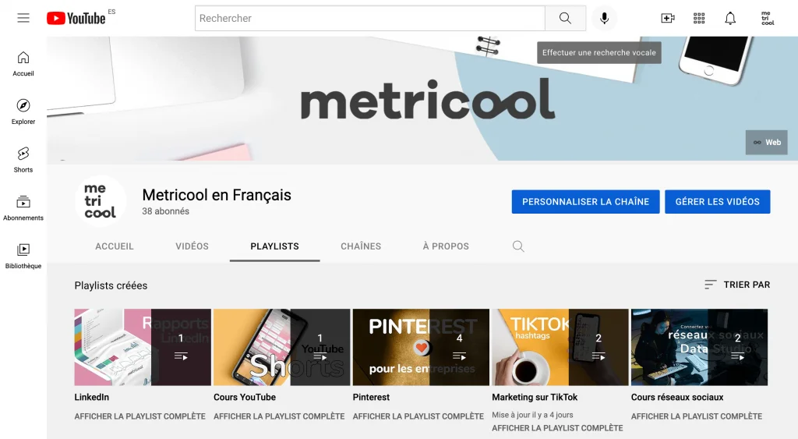Select the PLAYLISTS tab
798x439 pixels.
(x=275, y=246)
